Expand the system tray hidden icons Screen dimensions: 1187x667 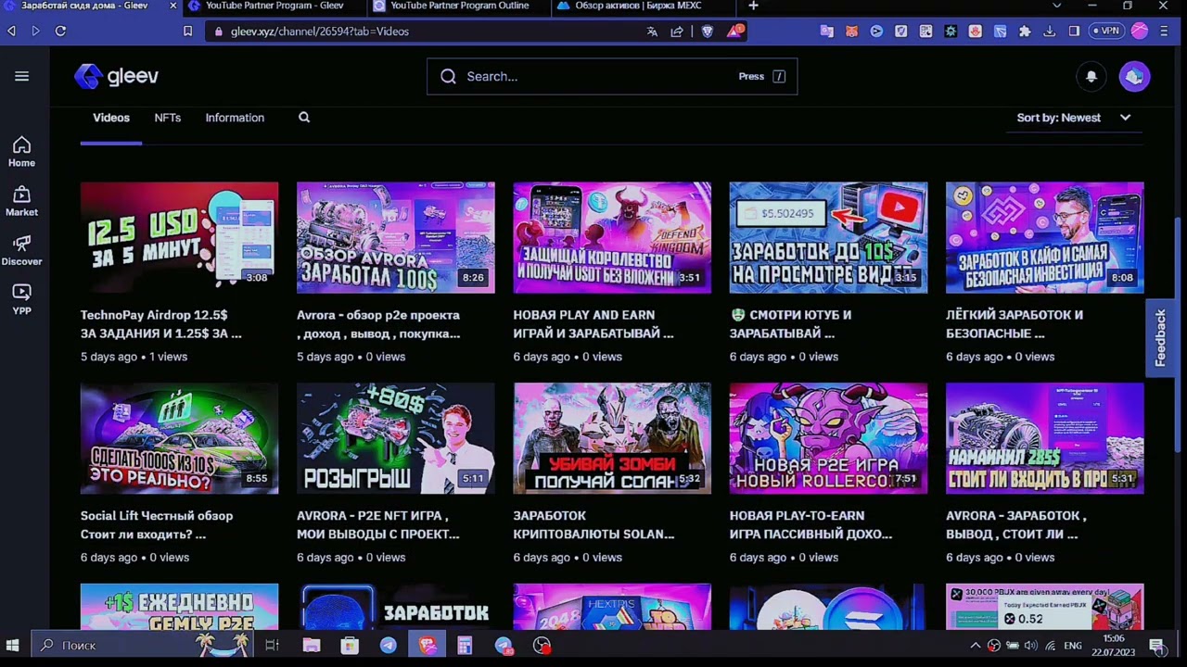click(x=975, y=646)
